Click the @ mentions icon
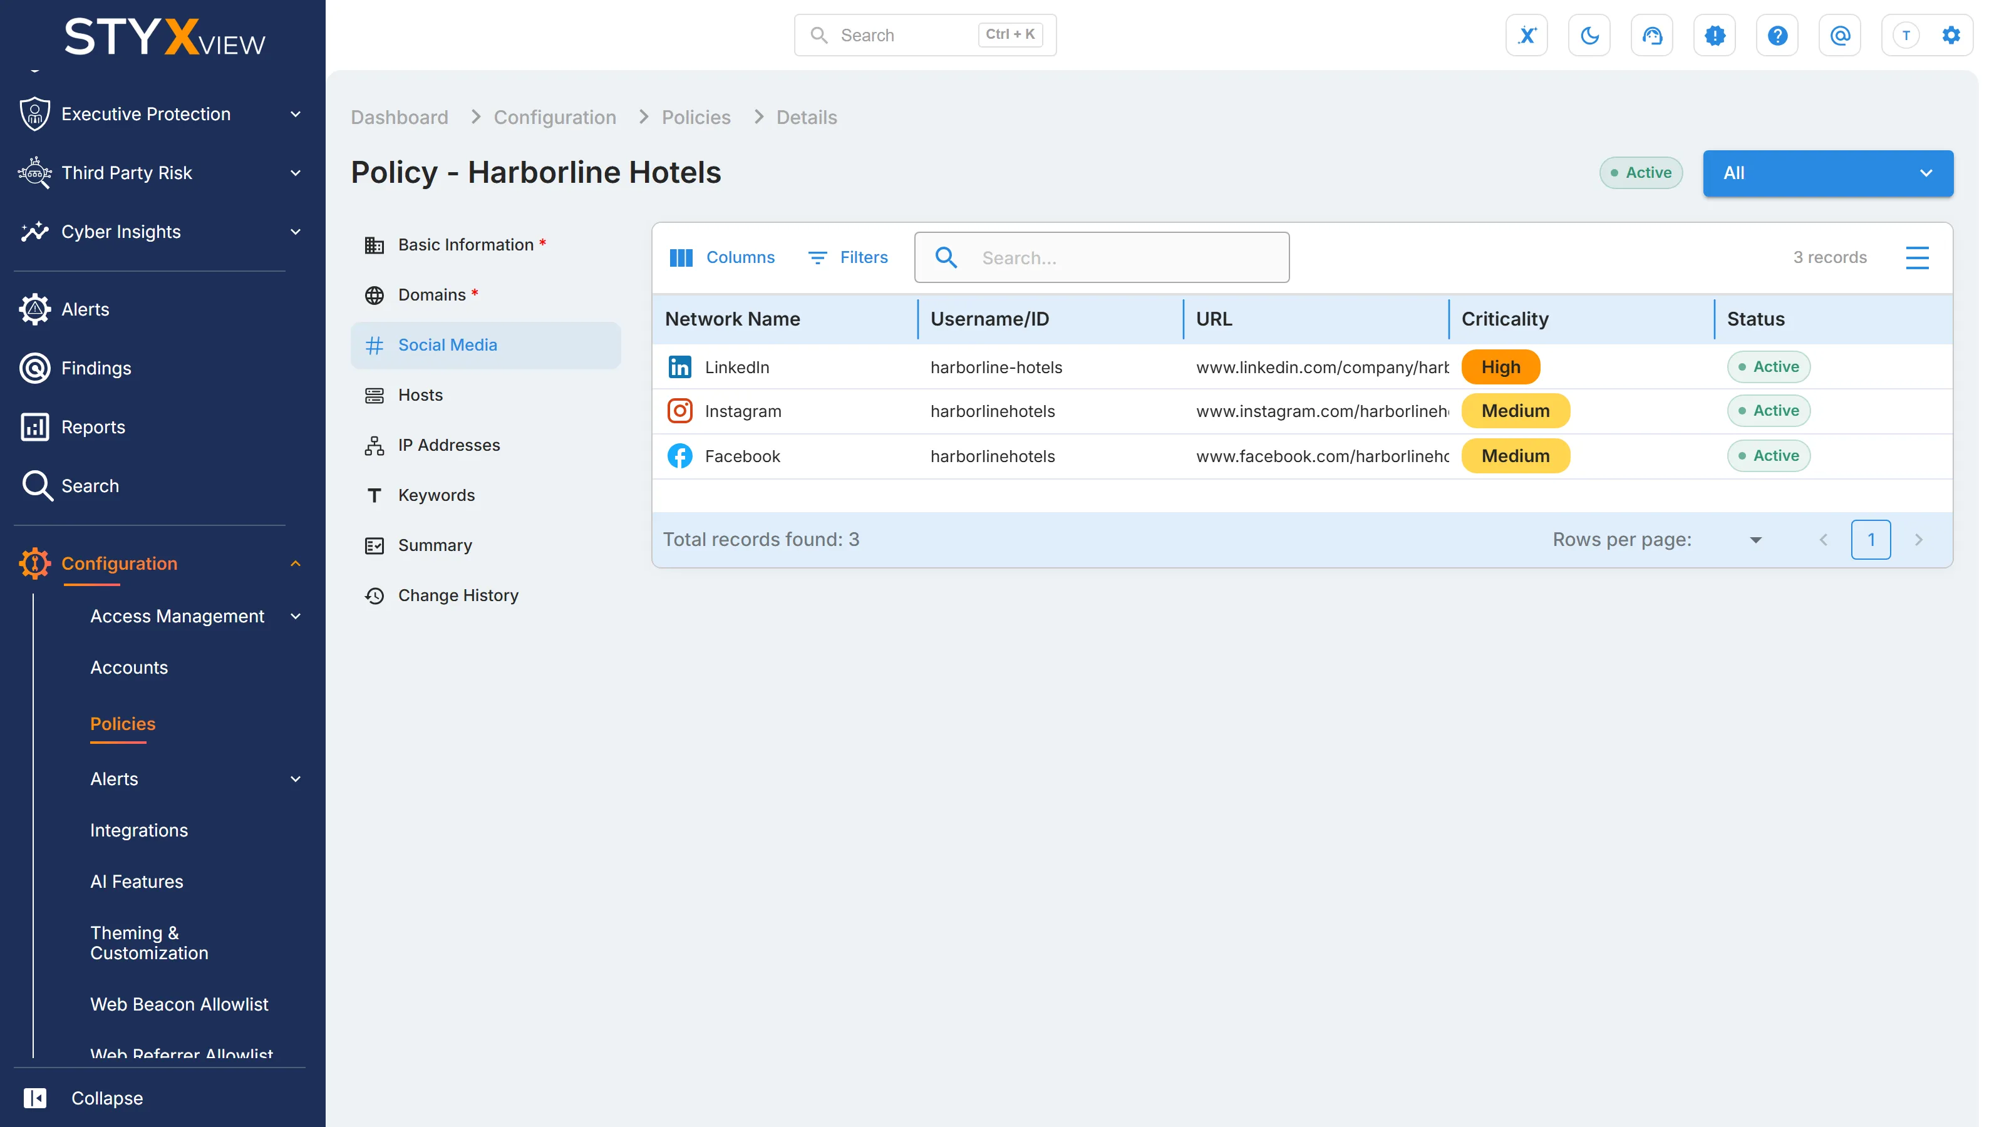The image size is (2004, 1127). pos(1840,35)
